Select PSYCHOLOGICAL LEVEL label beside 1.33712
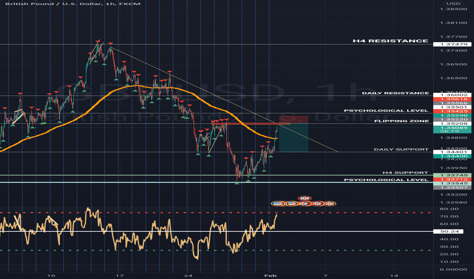Screen dimensions: 474x279 pyautogui.click(x=386, y=180)
